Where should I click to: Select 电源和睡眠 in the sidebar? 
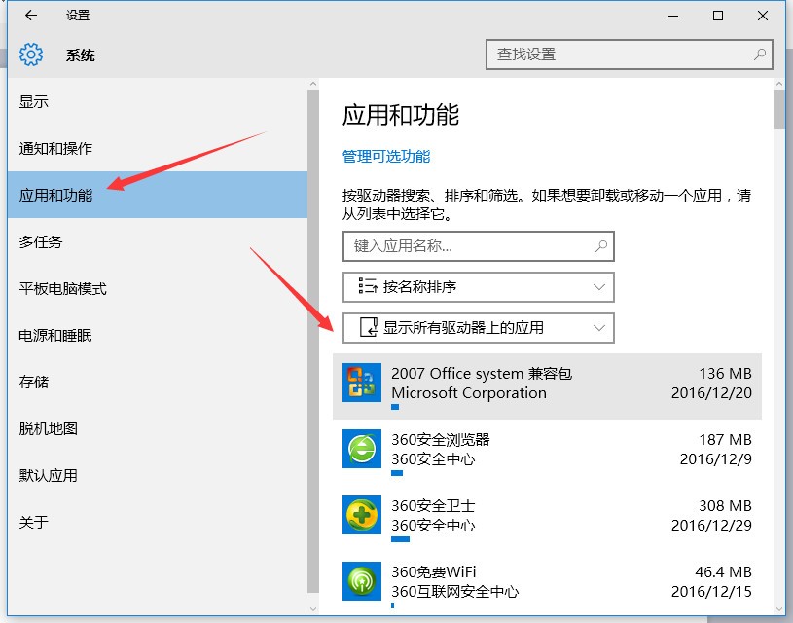[x=158, y=335]
